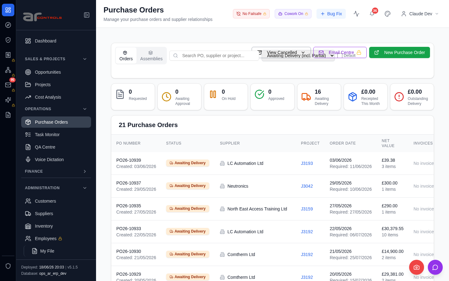This screenshot has width=449, height=281.
Task: Select Purchase Orders in the sidebar
Action: 56,122
